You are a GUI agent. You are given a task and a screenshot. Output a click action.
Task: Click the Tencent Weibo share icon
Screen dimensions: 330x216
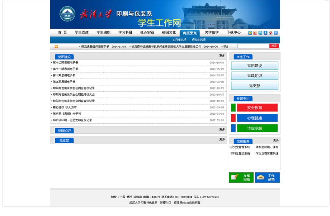click(x=260, y=33)
